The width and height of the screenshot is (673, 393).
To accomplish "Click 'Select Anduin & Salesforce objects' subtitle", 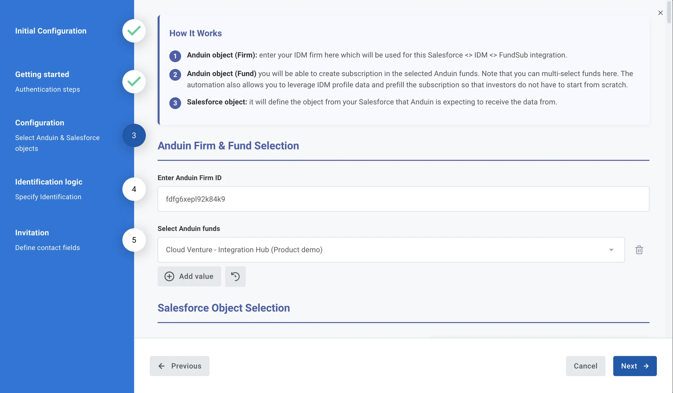I will (x=58, y=143).
